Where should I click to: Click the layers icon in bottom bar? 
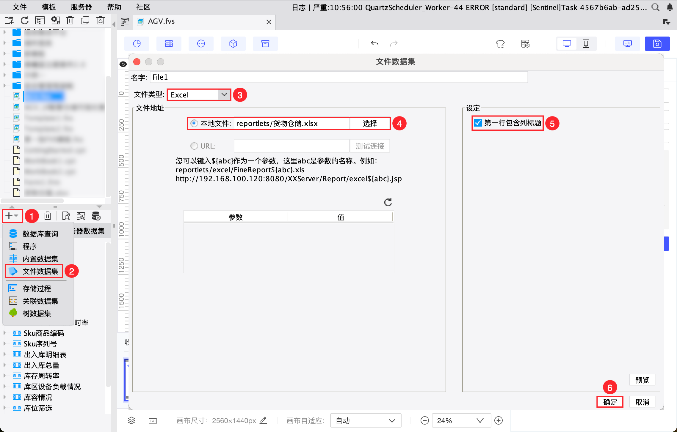131,420
